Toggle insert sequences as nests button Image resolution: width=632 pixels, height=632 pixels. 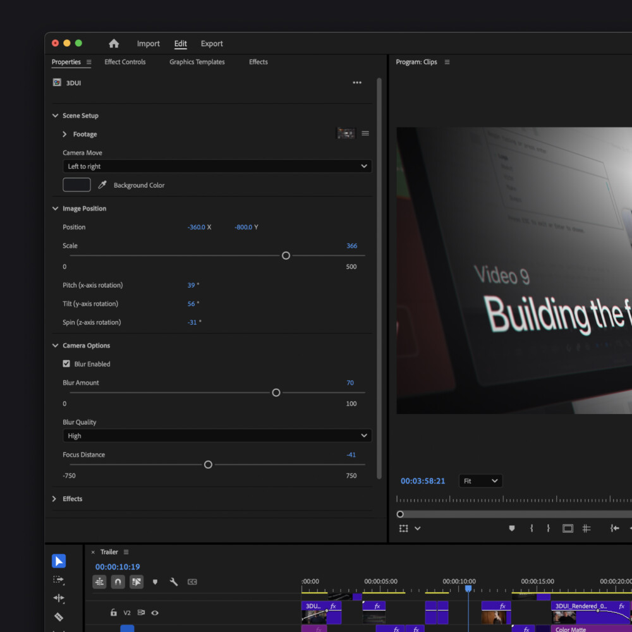point(99,581)
